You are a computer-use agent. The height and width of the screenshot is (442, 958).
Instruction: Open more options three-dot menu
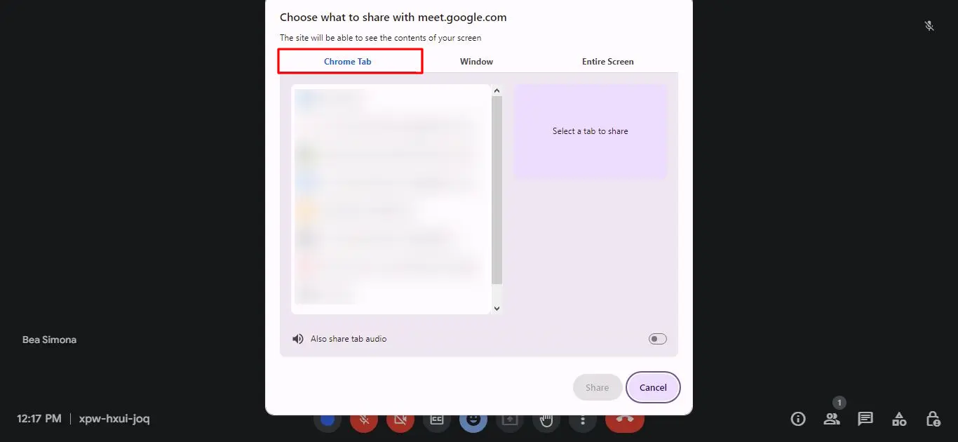click(583, 421)
